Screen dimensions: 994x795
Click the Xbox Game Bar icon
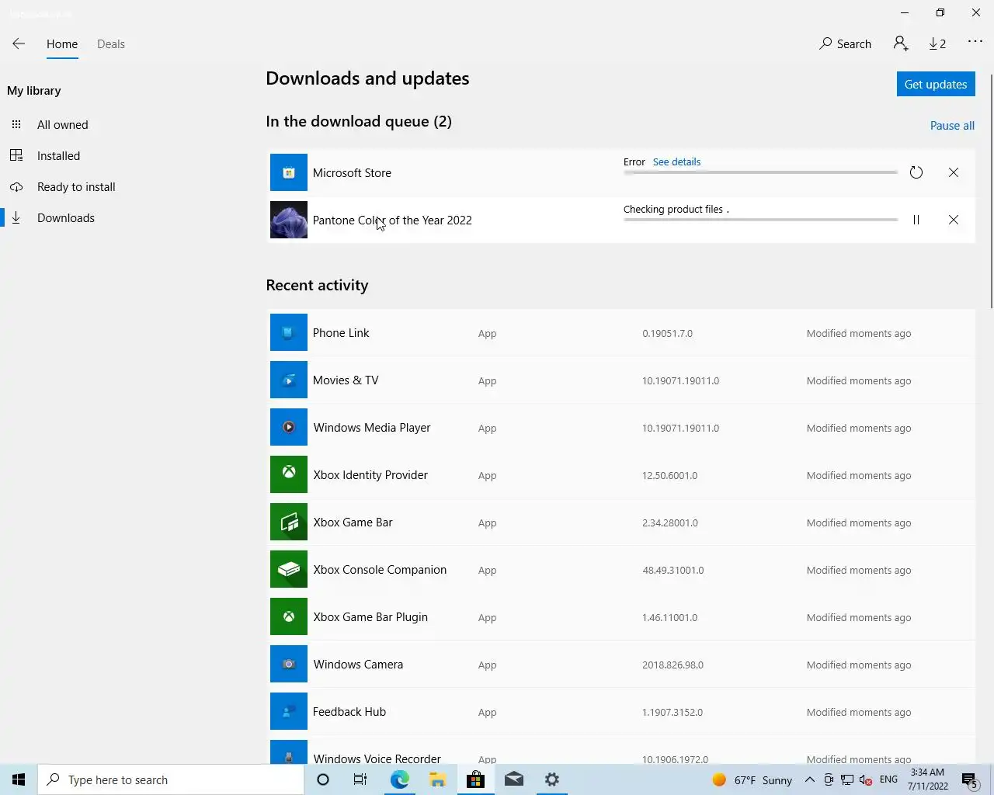[289, 522]
